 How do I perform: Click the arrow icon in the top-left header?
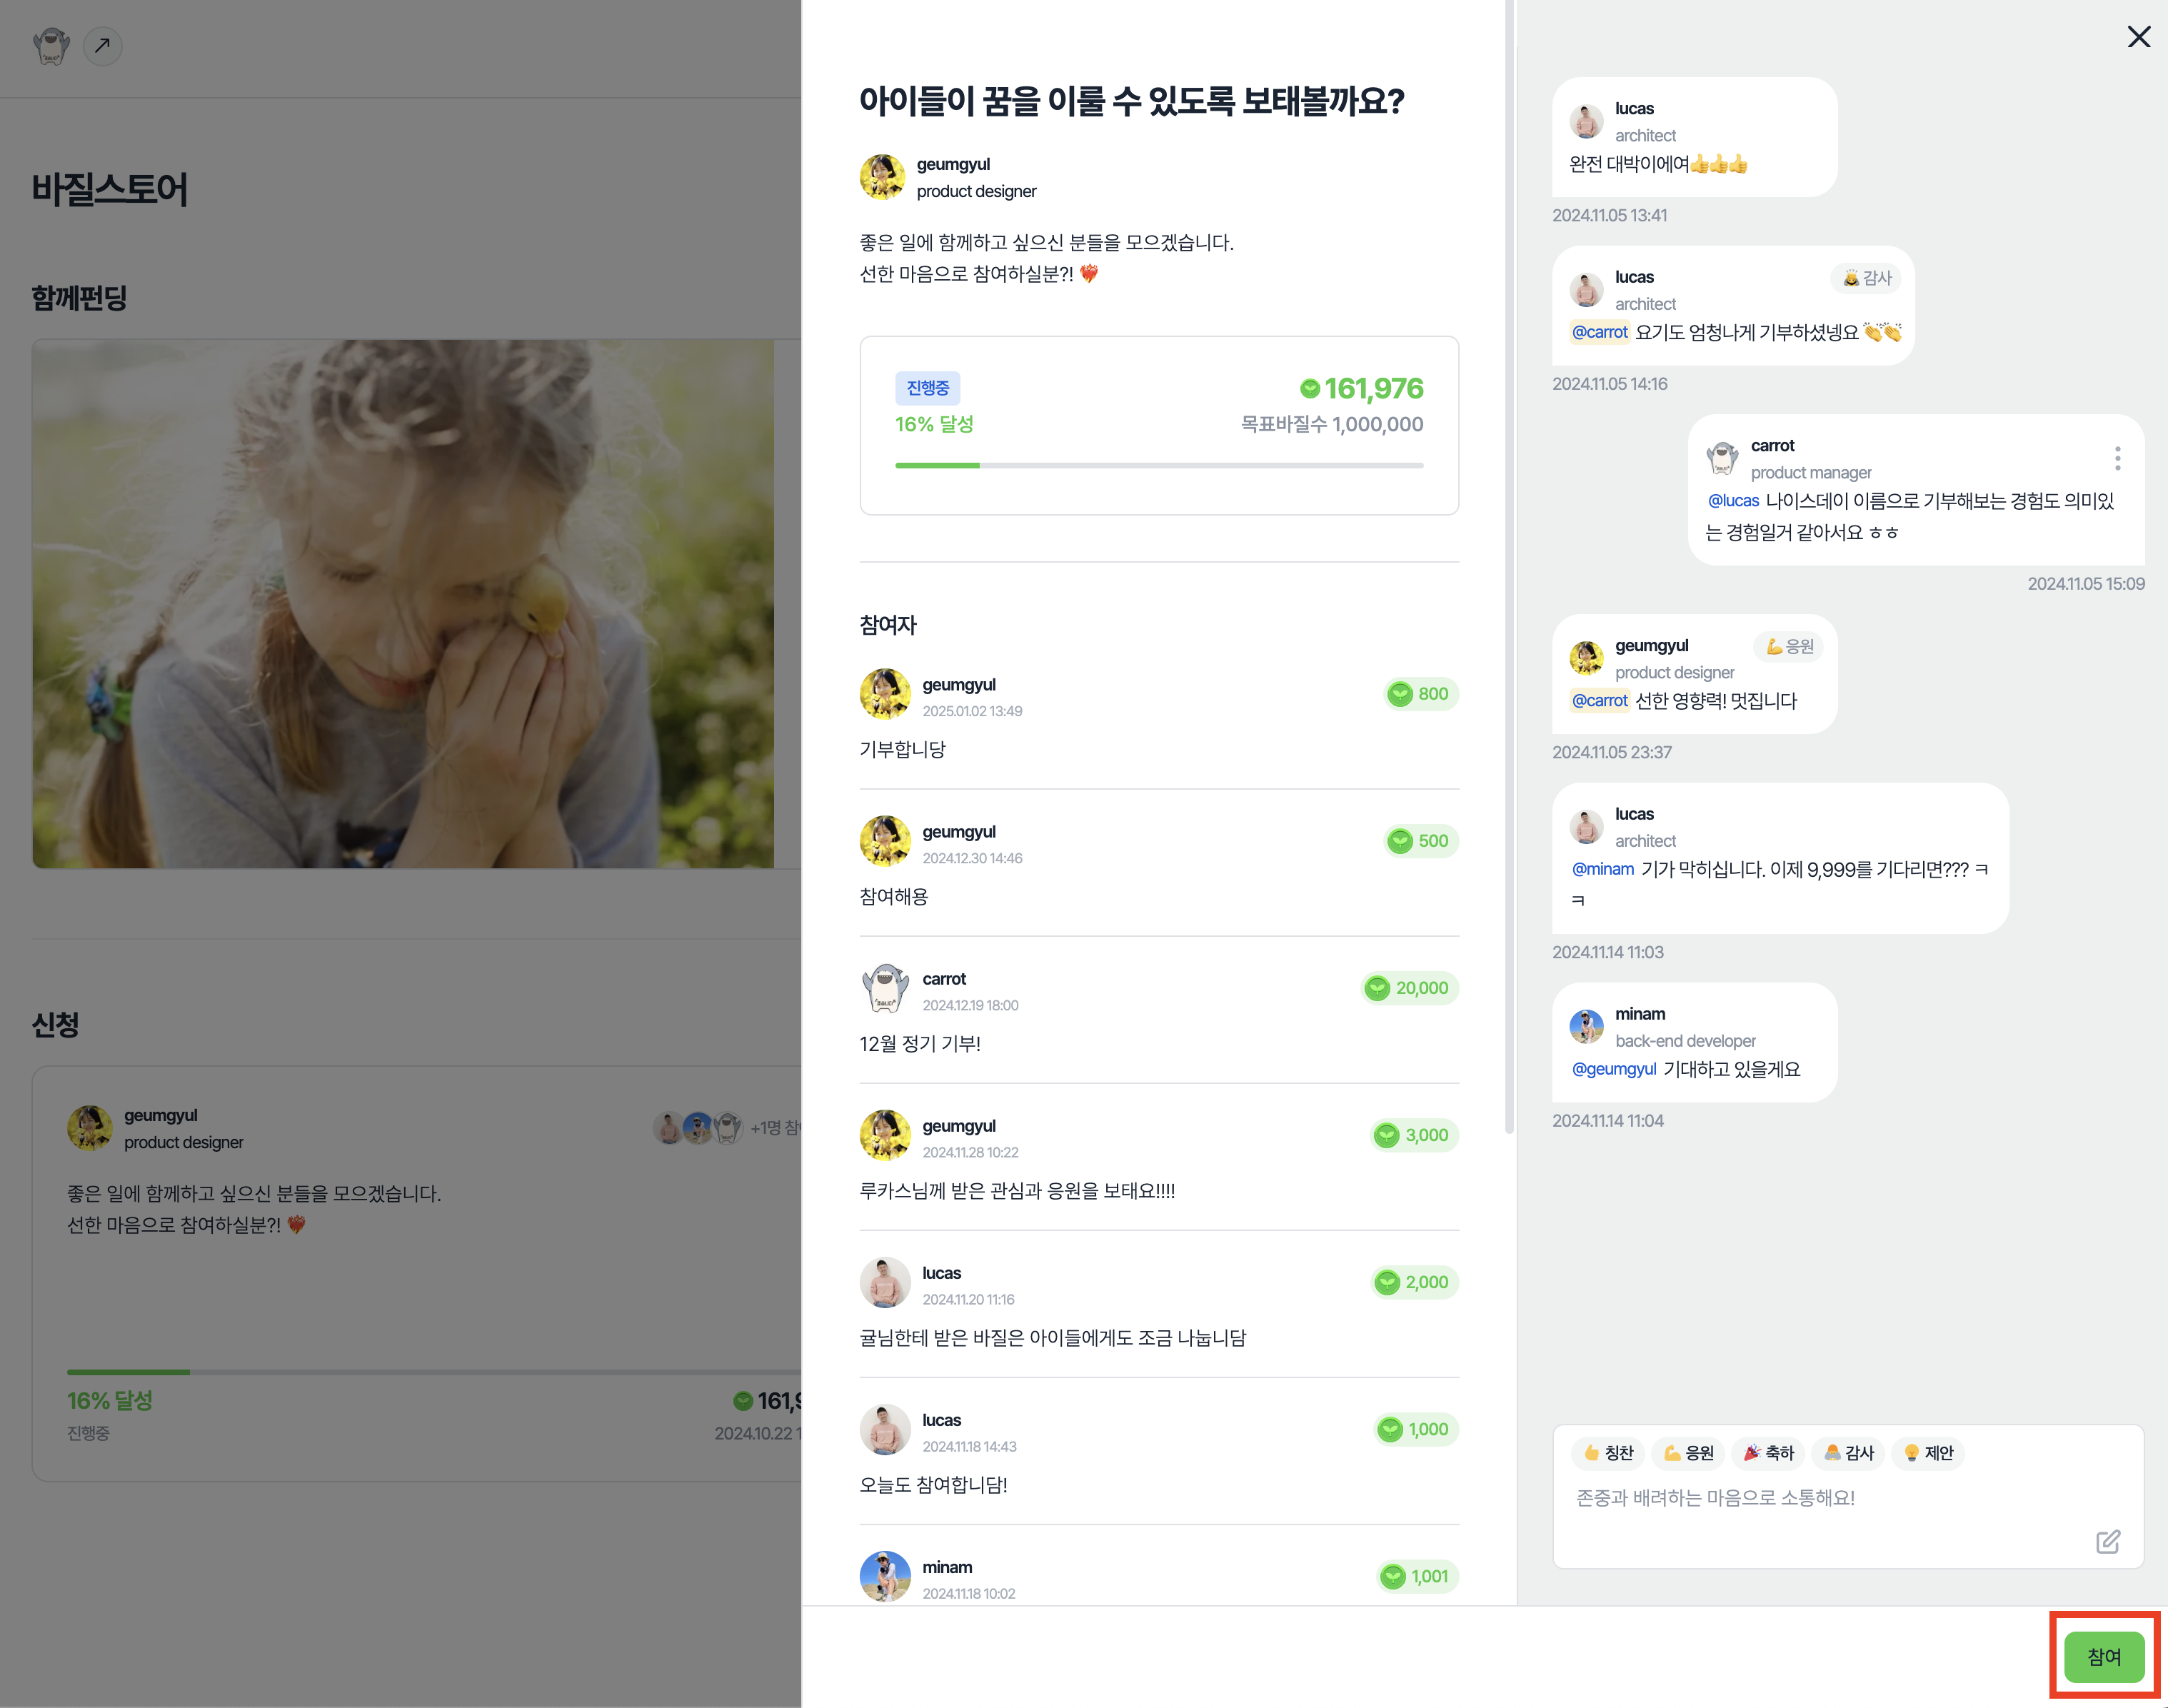(102, 46)
